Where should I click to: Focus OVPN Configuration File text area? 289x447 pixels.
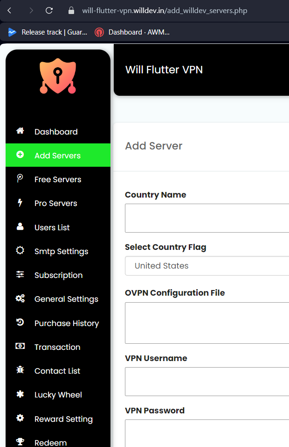(207, 323)
